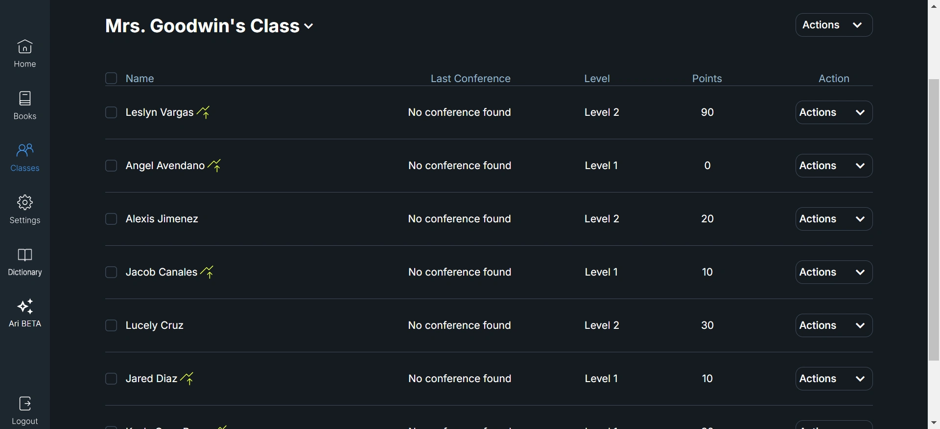940x429 pixels.
Task: Check the box for Alexis Jimenez
Action: 111,219
